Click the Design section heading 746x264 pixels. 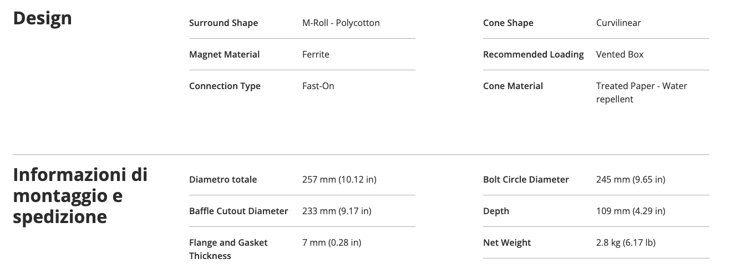point(42,18)
